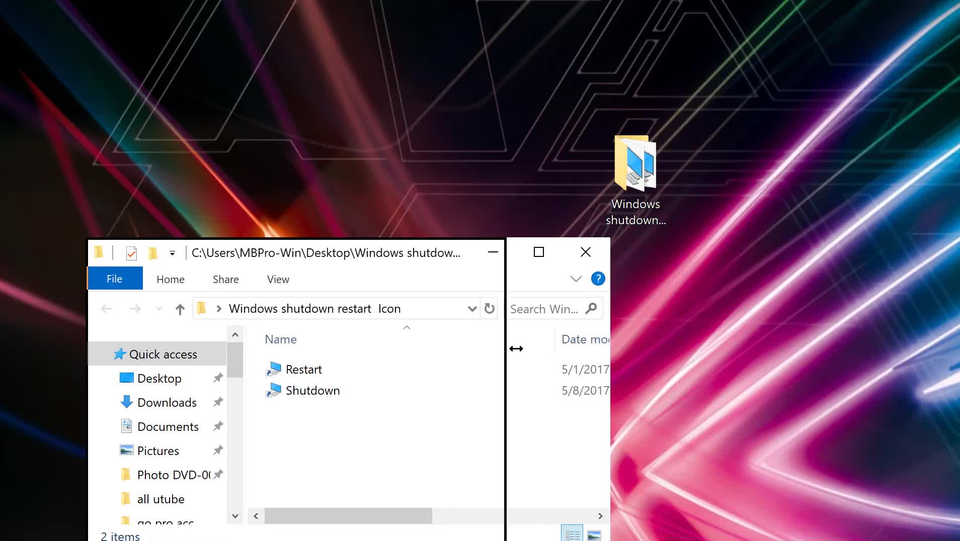The height and width of the screenshot is (541, 960).
Task: Switch to Details view layout
Action: click(x=572, y=534)
